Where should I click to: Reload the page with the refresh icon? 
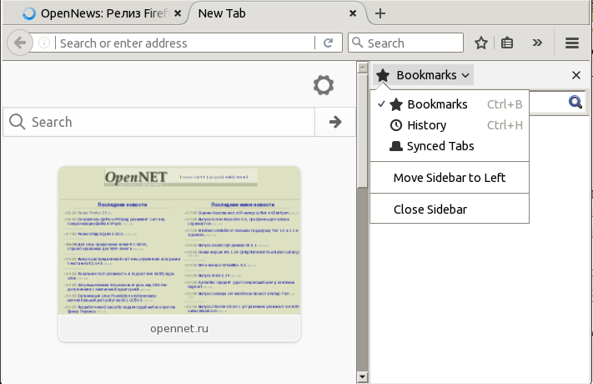tap(329, 43)
